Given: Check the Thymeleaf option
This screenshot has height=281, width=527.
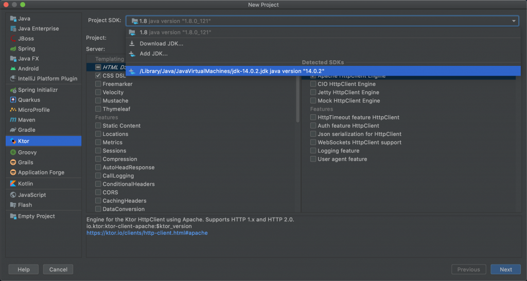Looking at the screenshot, I should click(x=98, y=109).
